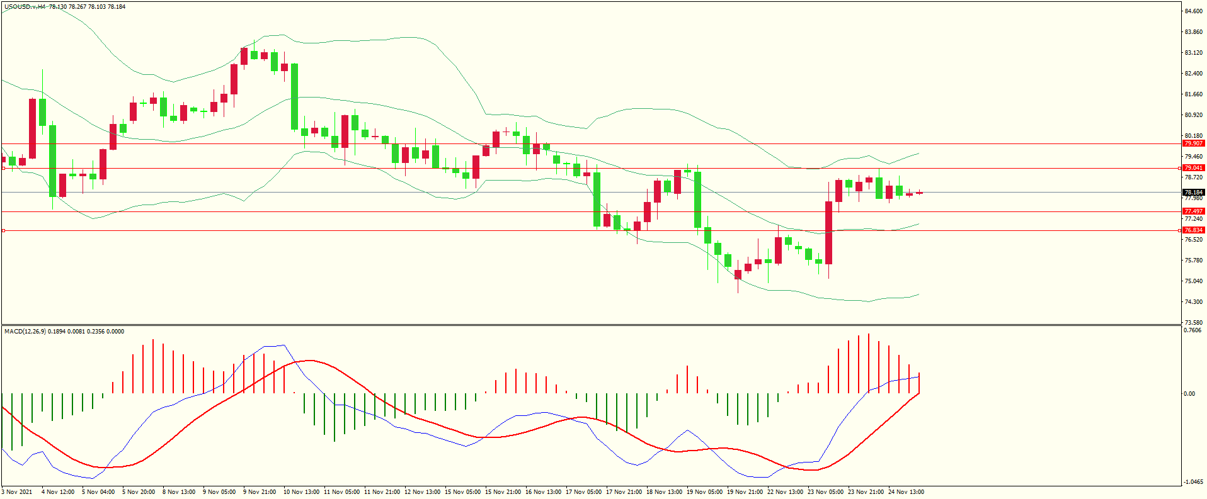
Task: Select the red 77.497 price level tag
Action: coord(1193,211)
